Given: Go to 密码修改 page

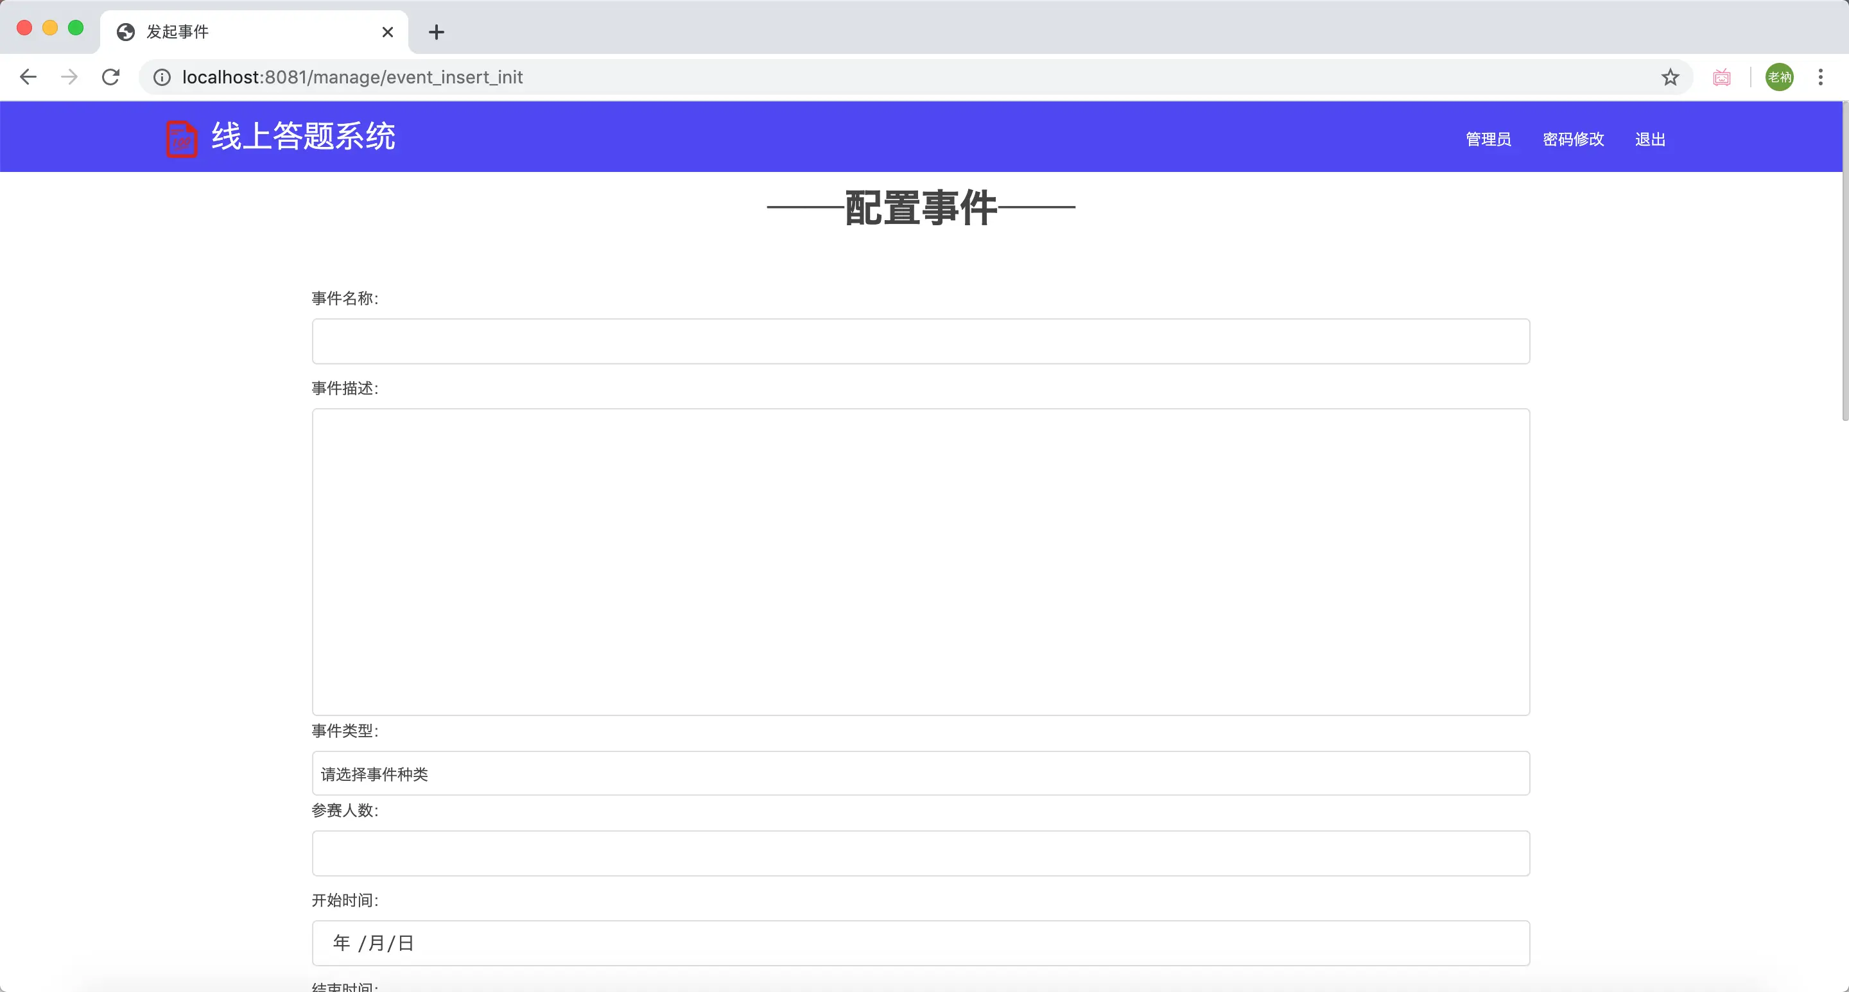Looking at the screenshot, I should pos(1573,139).
